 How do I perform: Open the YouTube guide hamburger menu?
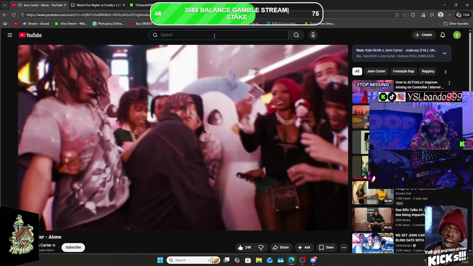10,35
